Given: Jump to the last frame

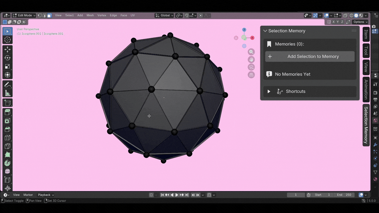Looking at the screenshot, I should click(x=187, y=195).
